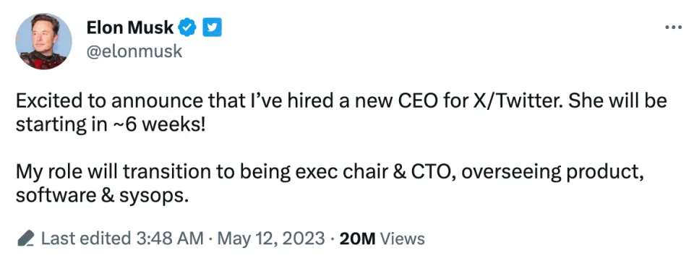Click the 3:48 AM timestamp
The width and height of the screenshot is (694, 261).
click(169, 239)
